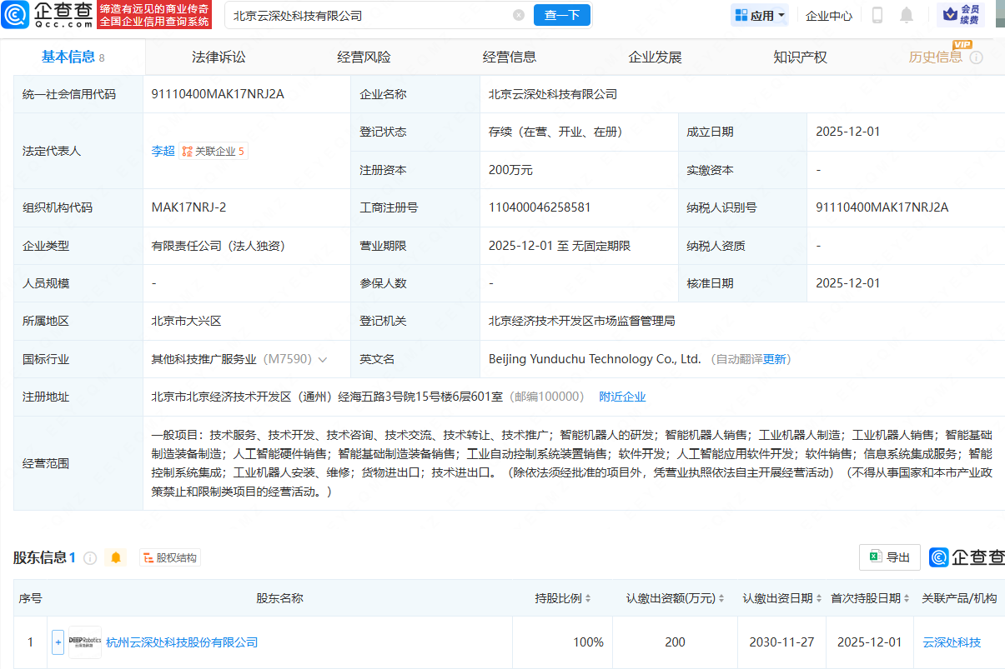Click the company name search input field
Image resolution: width=1005 pixels, height=669 pixels.
(367, 15)
